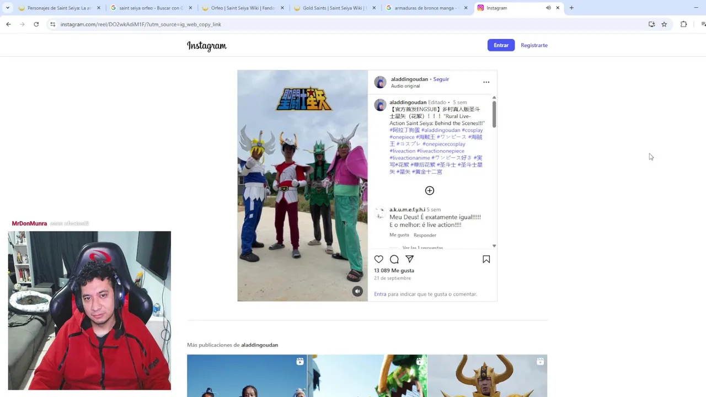
Task: Click aladdingoudan avatar beside the caption
Action: coord(380,105)
